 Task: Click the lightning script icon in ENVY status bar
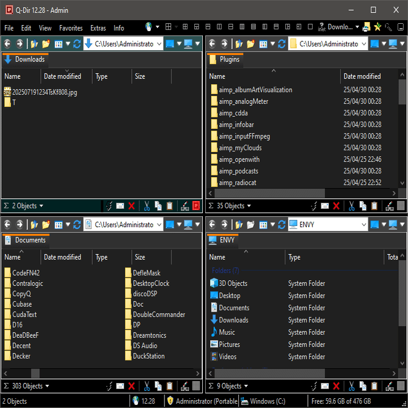pyautogui.click(x=314, y=386)
